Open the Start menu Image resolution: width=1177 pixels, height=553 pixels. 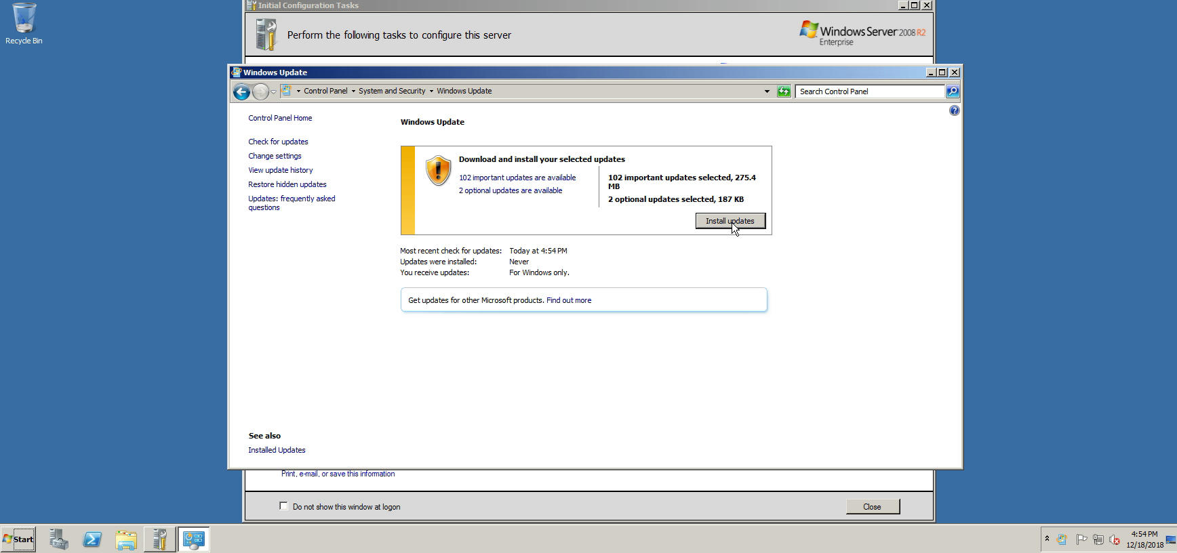tap(18, 539)
